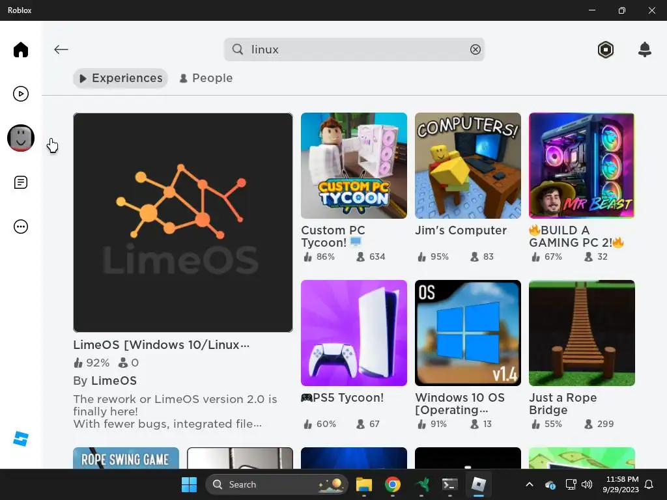Click the Just a Rope Bridge title
This screenshot has height=500, width=667.
pyautogui.click(x=563, y=404)
